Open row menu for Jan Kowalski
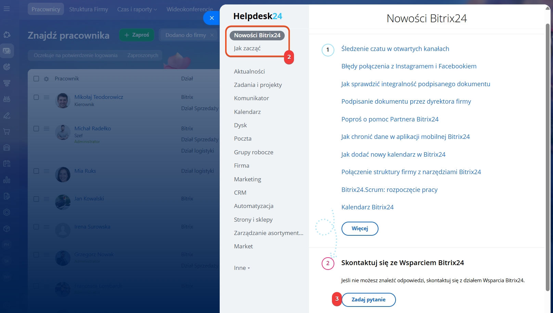Screen dimensions: 553x313 [x=47, y=199]
